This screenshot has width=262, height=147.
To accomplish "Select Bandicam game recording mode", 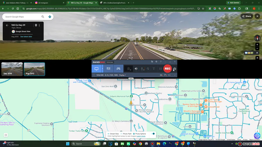I will [118, 69].
